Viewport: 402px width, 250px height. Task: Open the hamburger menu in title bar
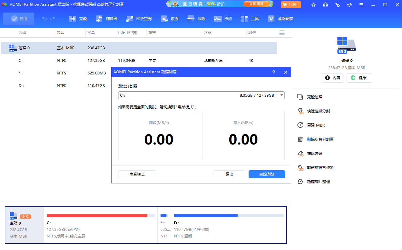[x=361, y=5]
